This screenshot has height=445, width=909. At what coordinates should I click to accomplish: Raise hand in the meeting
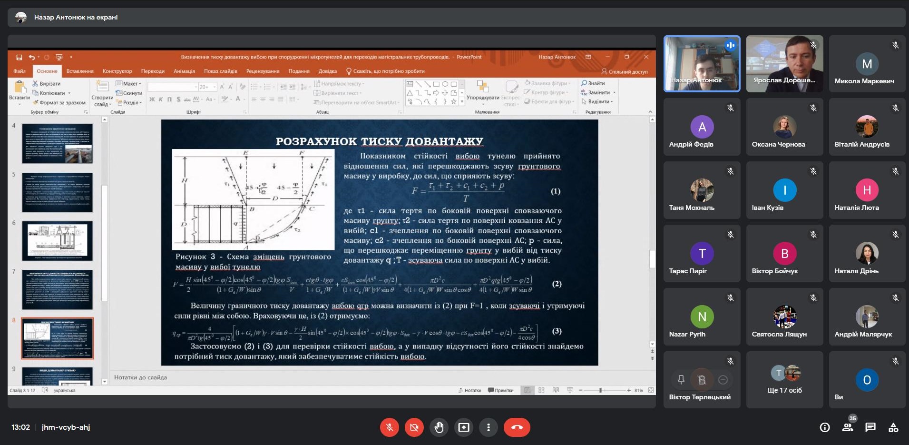pos(439,427)
